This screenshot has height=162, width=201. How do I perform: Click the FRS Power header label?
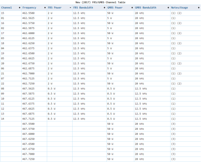[x=55, y=8]
